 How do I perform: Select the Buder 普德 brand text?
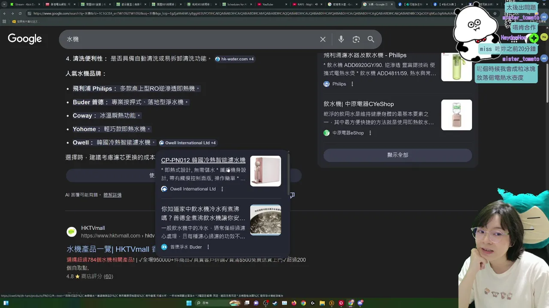point(88,102)
